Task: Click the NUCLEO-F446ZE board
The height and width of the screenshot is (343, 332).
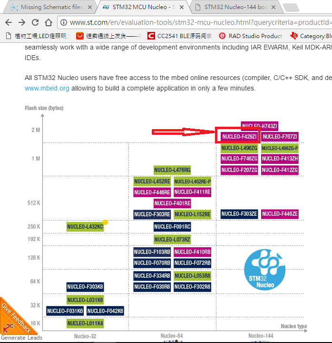Action: [280, 214]
